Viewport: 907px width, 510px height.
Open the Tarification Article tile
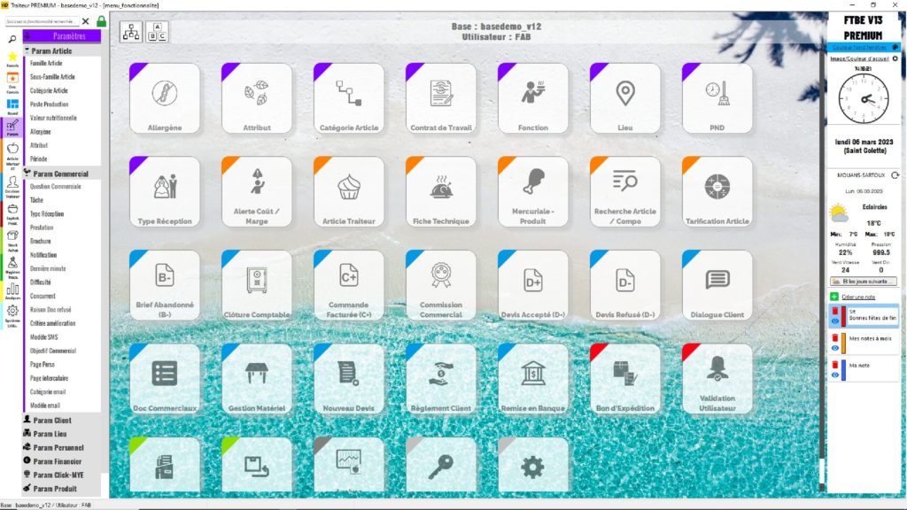717,192
